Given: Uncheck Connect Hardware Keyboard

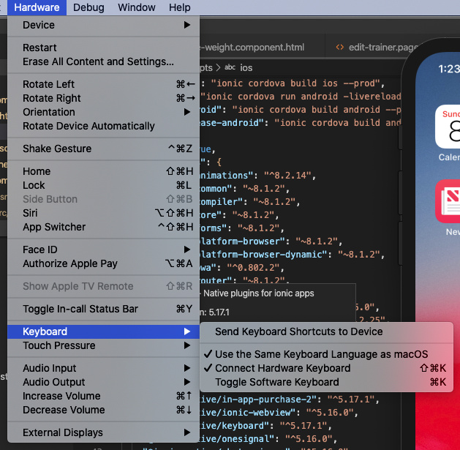Looking at the screenshot, I should coord(326,368).
